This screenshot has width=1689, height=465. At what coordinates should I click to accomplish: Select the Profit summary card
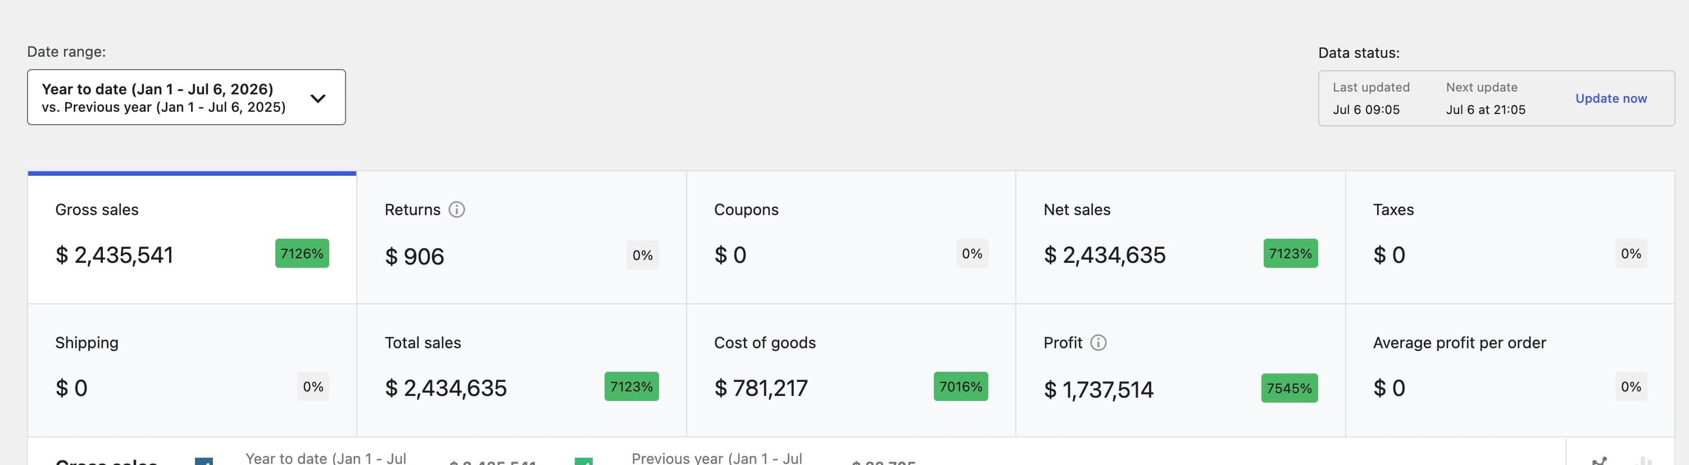(x=1180, y=370)
